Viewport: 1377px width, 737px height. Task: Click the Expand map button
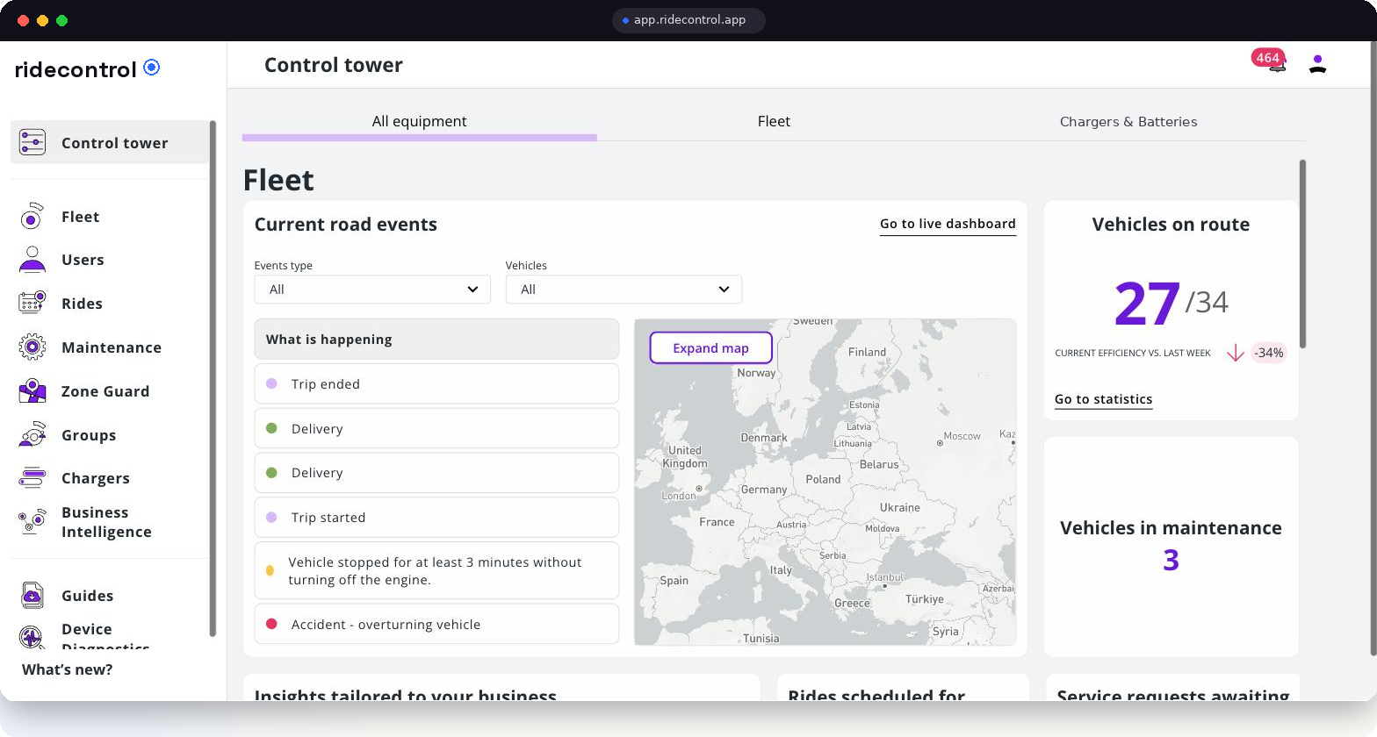(x=710, y=347)
